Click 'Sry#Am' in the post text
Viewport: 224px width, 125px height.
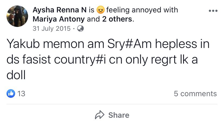coord(129,44)
